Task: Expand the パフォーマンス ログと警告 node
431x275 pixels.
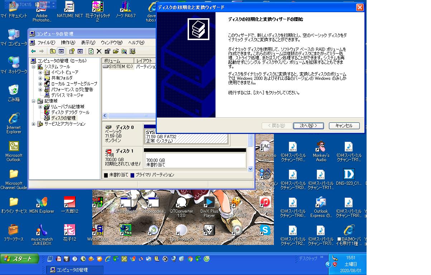Action: (x=40, y=90)
